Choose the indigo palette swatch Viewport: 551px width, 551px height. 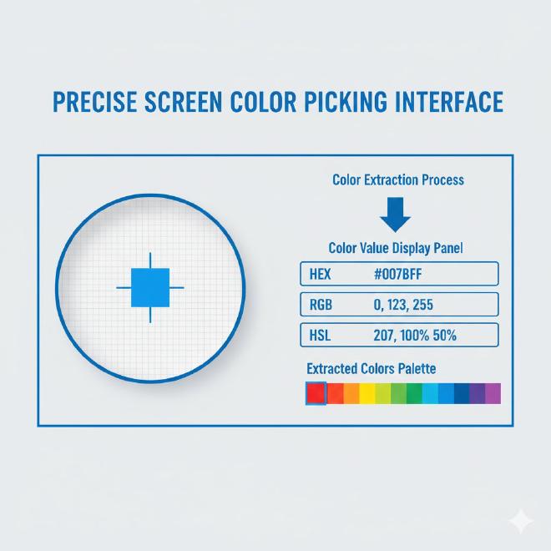[x=477, y=393]
